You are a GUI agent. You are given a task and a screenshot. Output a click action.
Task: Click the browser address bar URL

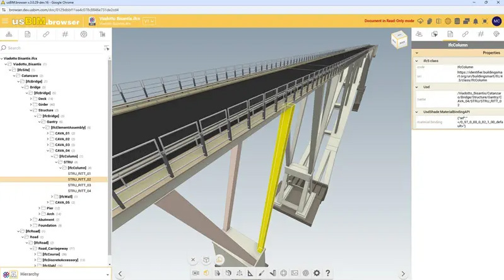pos(64,10)
